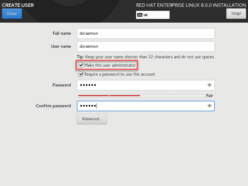Toggle Make this user administrator checkbox
This screenshot has height=186, width=248.
[x=81, y=65]
